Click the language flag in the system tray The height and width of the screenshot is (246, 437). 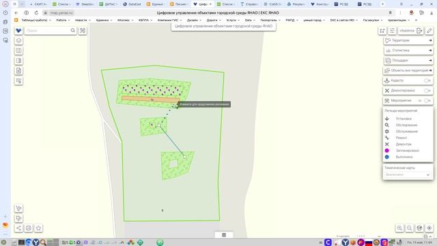[369, 243]
